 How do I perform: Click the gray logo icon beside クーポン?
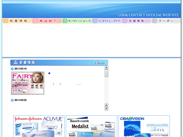pyautogui.click(x=155, y=21)
